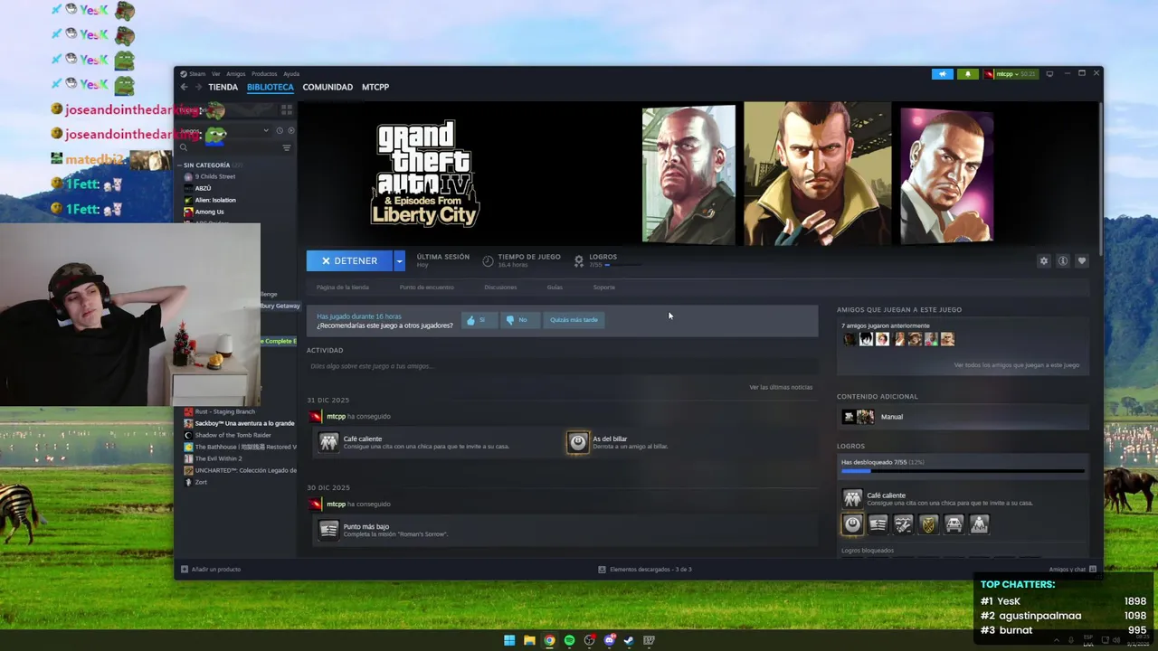Screen dimensions: 1158x651
Task: Click the As del billar 8-ball achievement icon
Action: [x=577, y=441]
